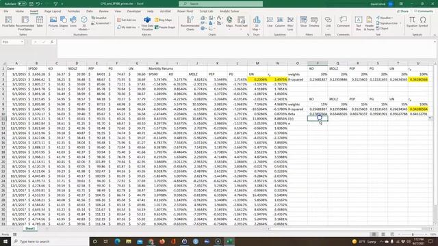The height and width of the screenshot is (246, 438).
Task: Open the Data tab
Action: click(90, 11)
